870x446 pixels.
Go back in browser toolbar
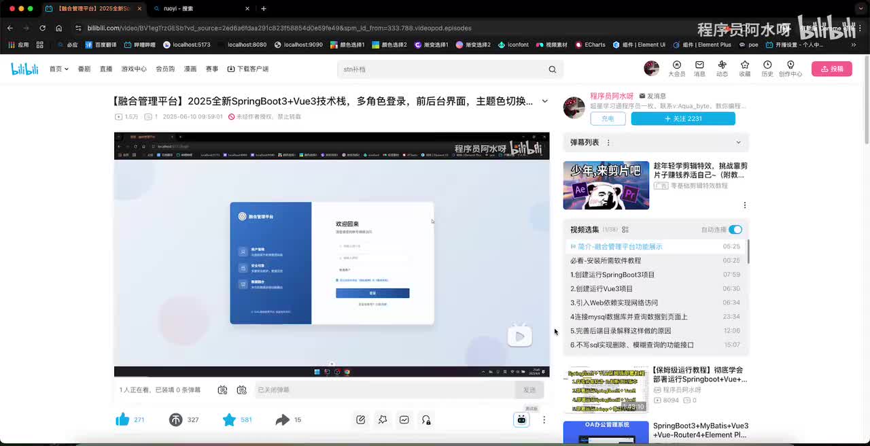point(10,28)
